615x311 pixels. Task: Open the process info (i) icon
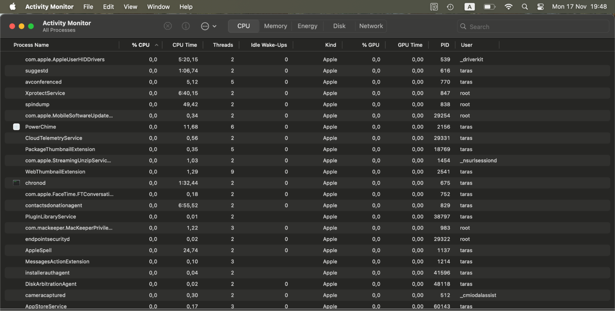click(x=186, y=26)
